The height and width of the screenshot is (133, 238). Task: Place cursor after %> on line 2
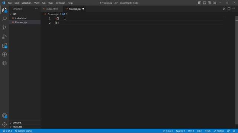click(59, 23)
